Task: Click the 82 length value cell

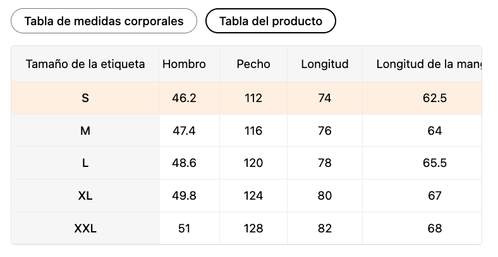Action: [325, 229]
